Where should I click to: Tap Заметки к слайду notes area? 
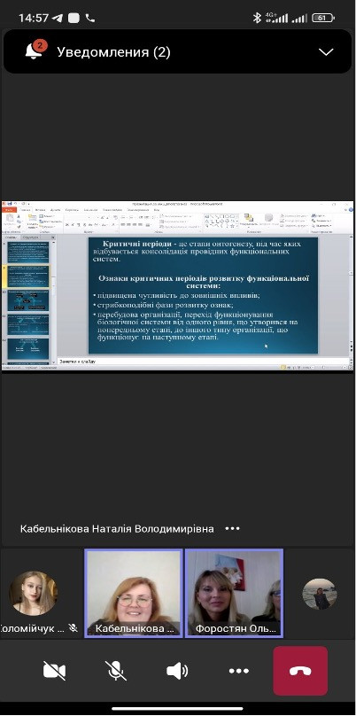(x=78, y=362)
